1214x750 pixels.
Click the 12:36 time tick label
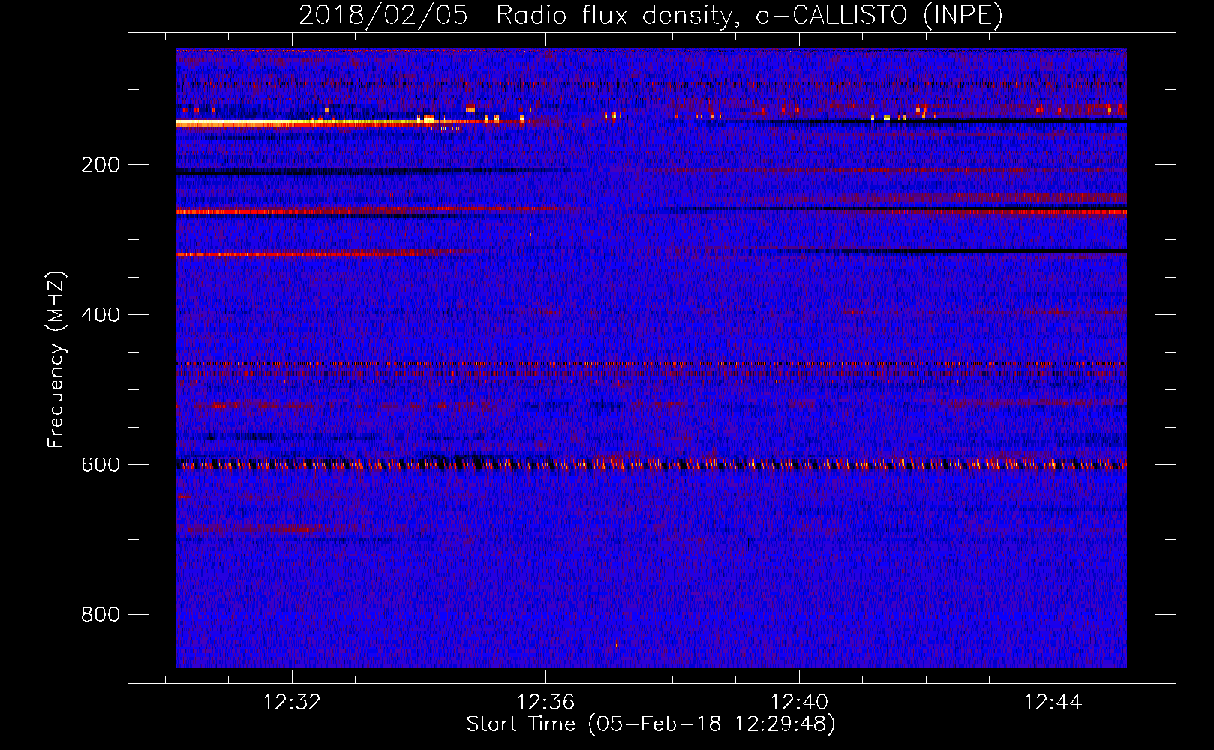point(545,703)
